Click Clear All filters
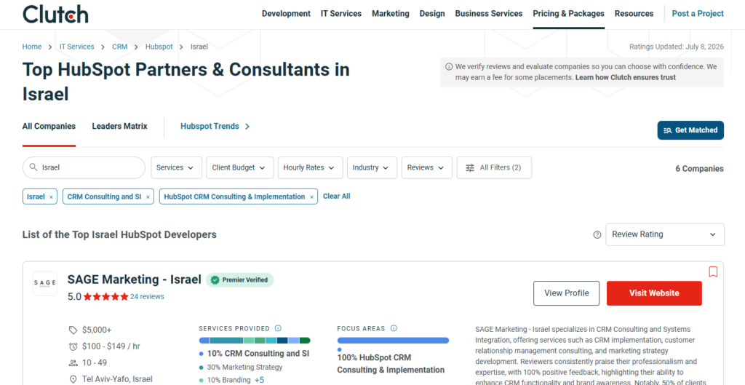 coord(336,197)
